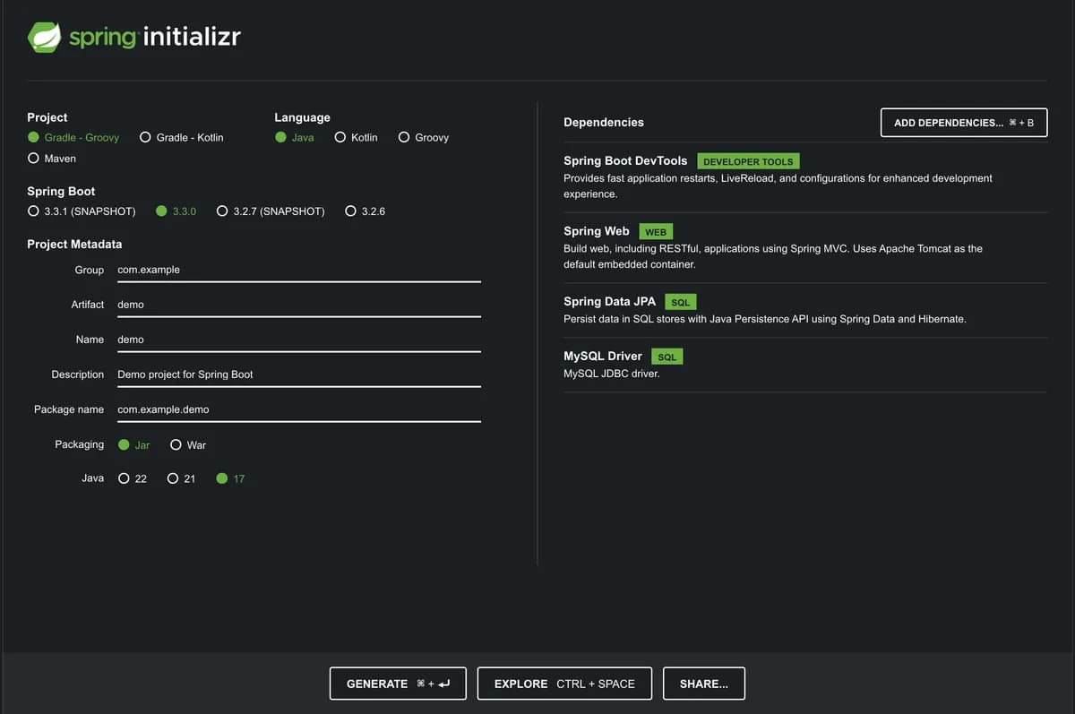Viewport: 1075px width, 714px height.
Task: Click the Spring Web dependency title
Action: [597, 231]
